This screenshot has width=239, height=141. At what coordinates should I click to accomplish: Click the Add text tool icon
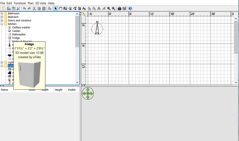[x=84, y=8]
